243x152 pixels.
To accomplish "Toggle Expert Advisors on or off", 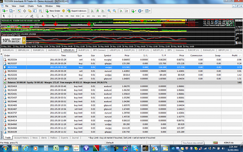I will (x=77, y=11).
